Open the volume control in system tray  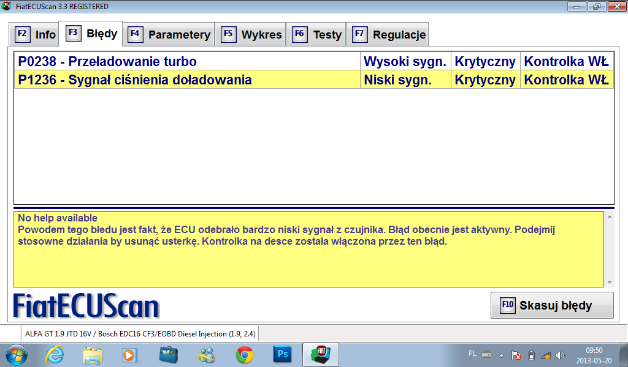tap(560, 355)
